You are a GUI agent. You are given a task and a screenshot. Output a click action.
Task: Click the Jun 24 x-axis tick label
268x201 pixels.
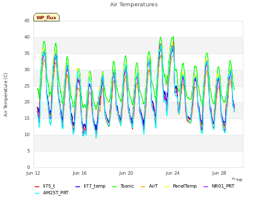point(173,173)
